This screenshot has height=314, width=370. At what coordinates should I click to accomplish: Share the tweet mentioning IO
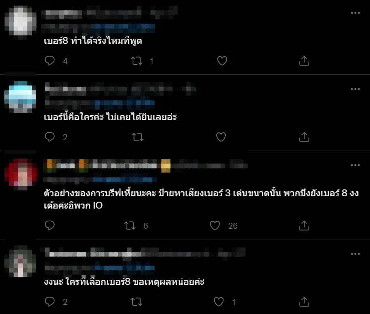[x=304, y=225]
